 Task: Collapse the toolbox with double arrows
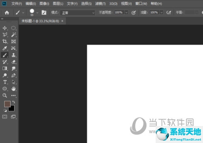click(x=2, y=19)
